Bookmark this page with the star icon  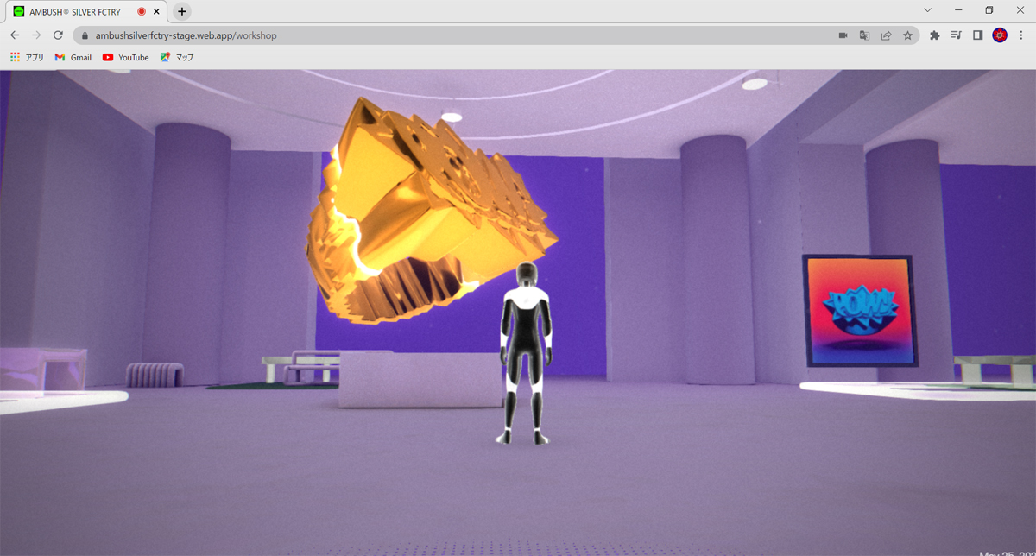(x=907, y=35)
